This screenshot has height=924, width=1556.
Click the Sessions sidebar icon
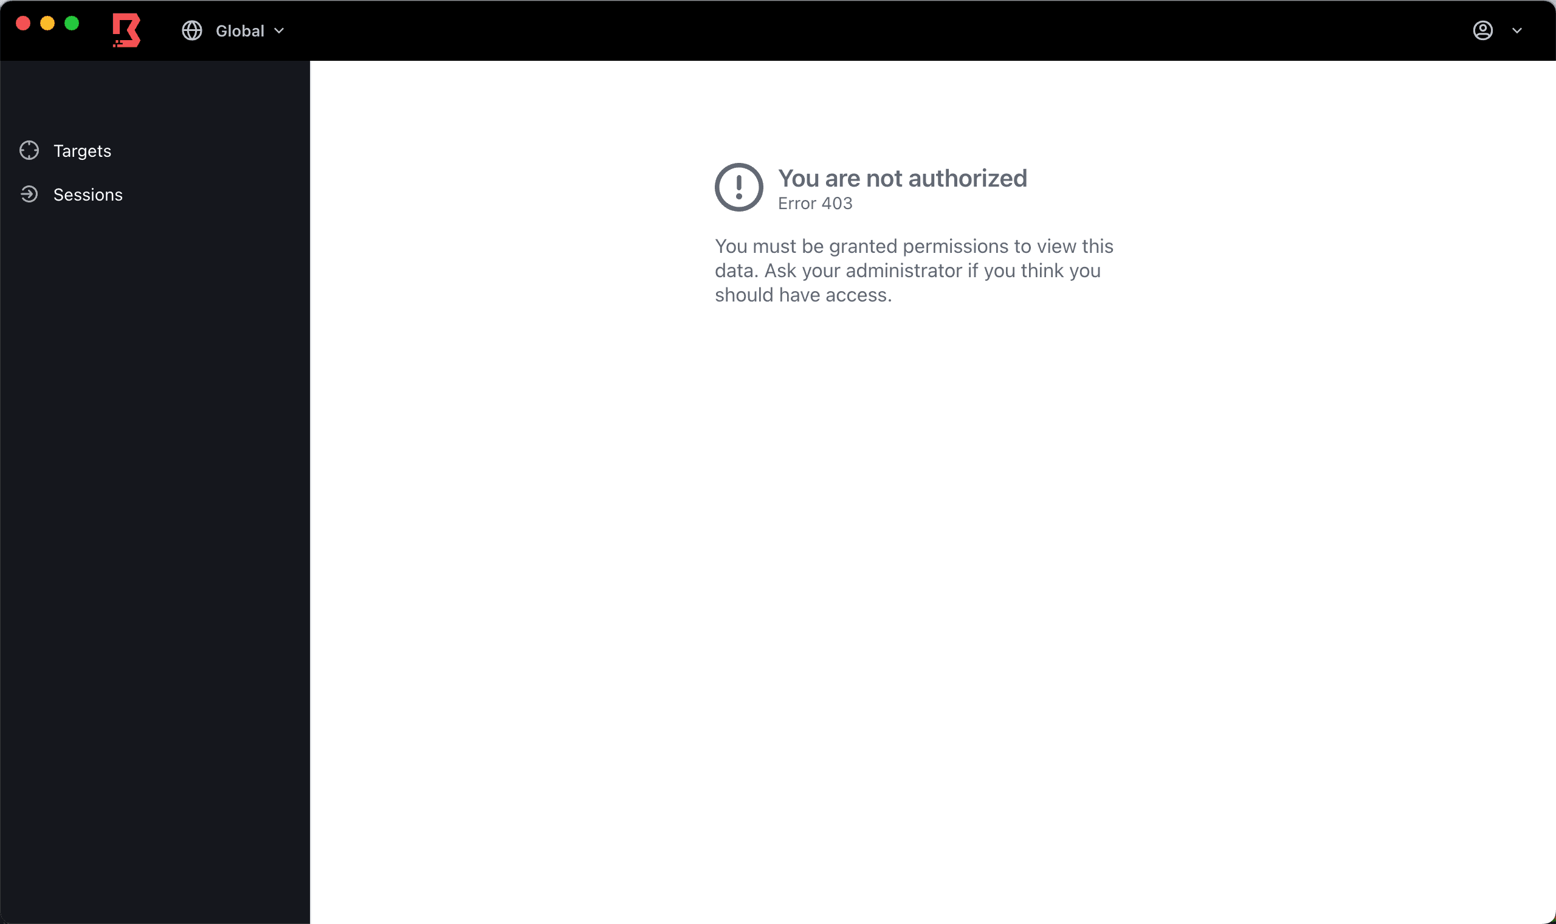30,195
